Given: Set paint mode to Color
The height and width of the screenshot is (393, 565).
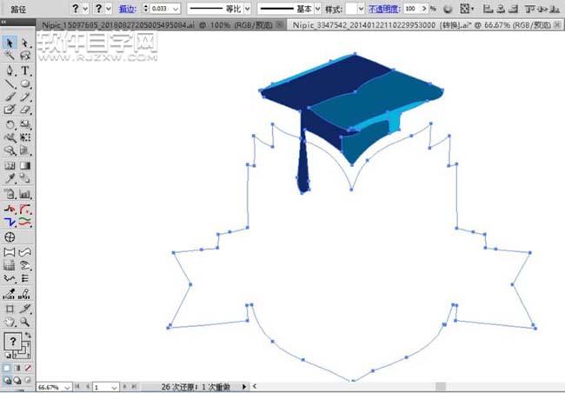Looking at the screenshot, I should (x=7, y=368).
